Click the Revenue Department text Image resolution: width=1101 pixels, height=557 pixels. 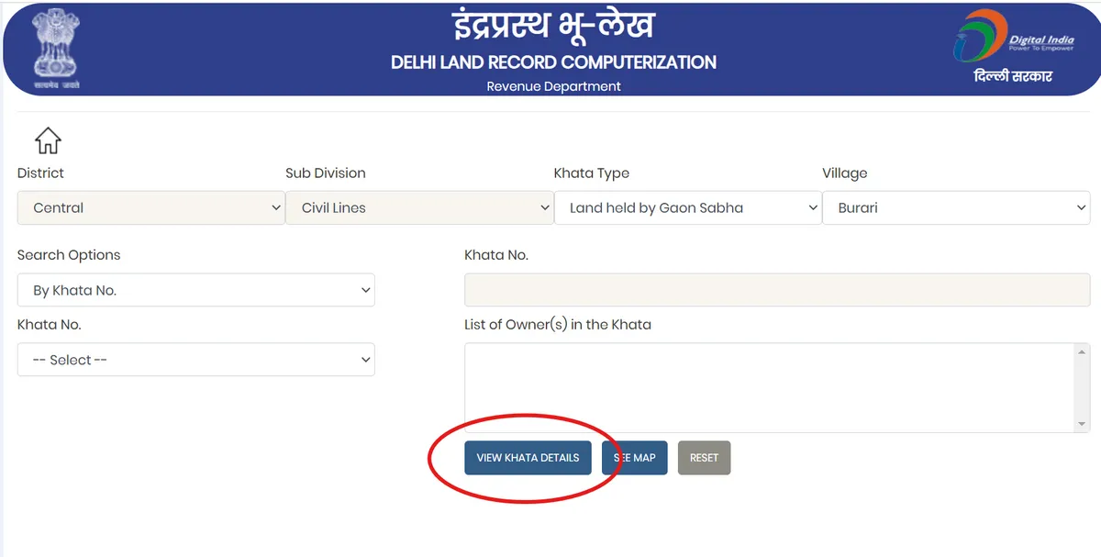[x=553, y=86]
